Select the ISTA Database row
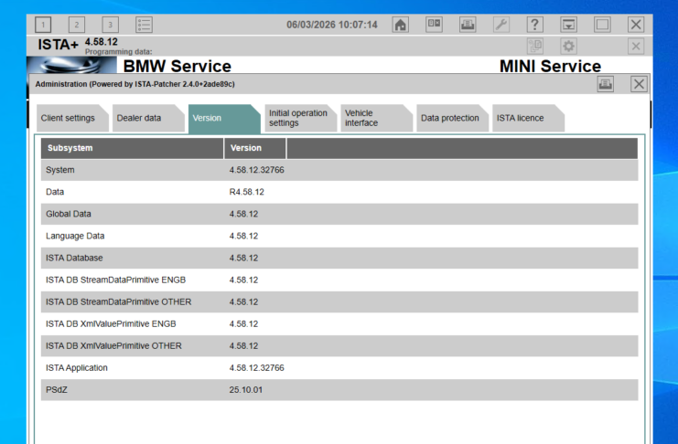 pyautogui.click(x=339, y=258)
